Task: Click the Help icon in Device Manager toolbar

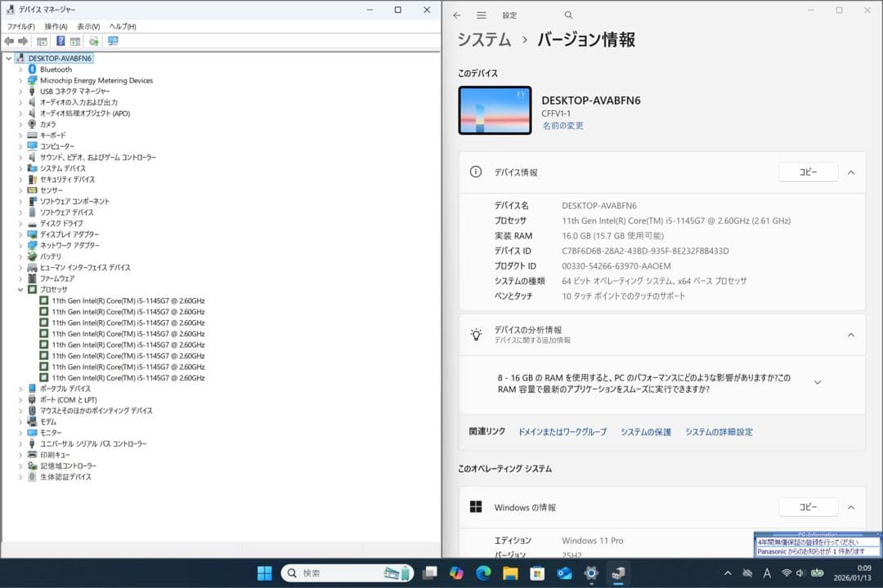Action: (x=61, y=41)
